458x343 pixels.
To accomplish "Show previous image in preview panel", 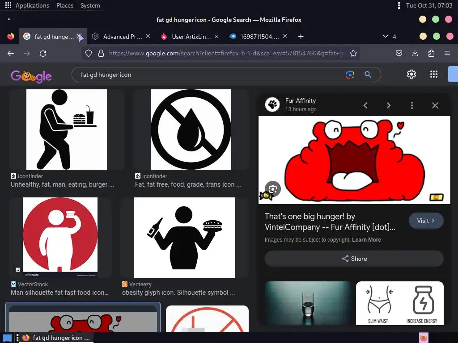I will click(x=365, y=105).
